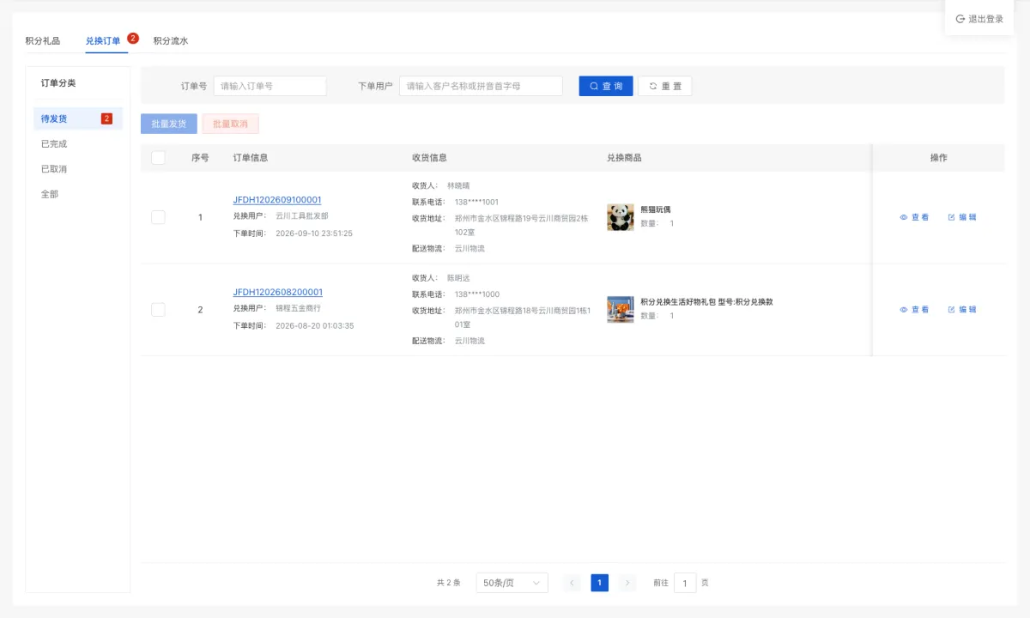Click the edit pencil icon for order JFDH1202608200001
Image resolution: width=1030 pixels, height=618 pixels.
tap(952, 310)
